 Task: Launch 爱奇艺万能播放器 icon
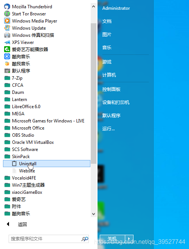pyautogui.click(x=7, y=50)
